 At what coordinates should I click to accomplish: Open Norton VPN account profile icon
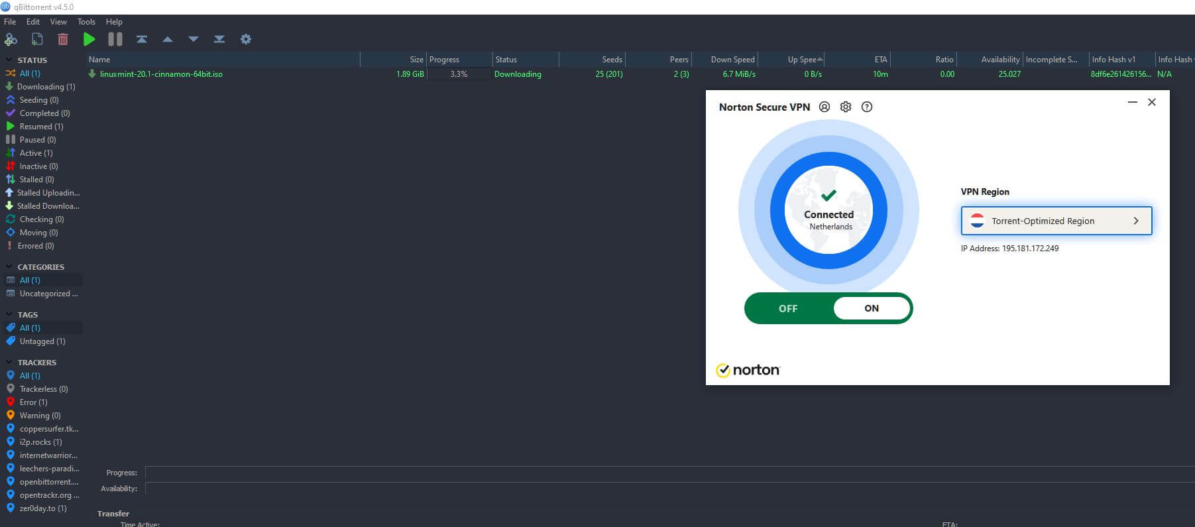[x=825, y=107]
